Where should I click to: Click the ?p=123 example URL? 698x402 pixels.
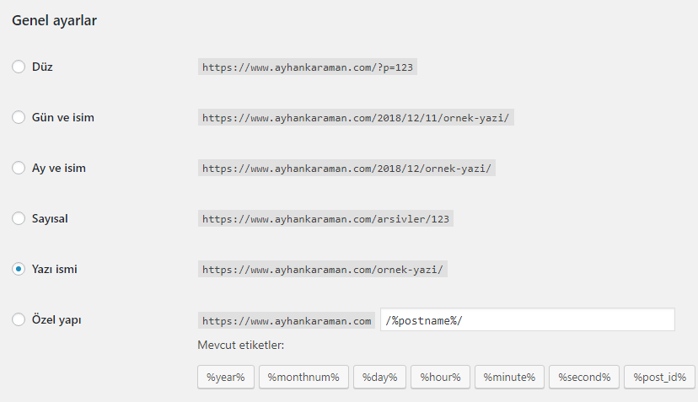pyautogui.click(x=308, y=67)
